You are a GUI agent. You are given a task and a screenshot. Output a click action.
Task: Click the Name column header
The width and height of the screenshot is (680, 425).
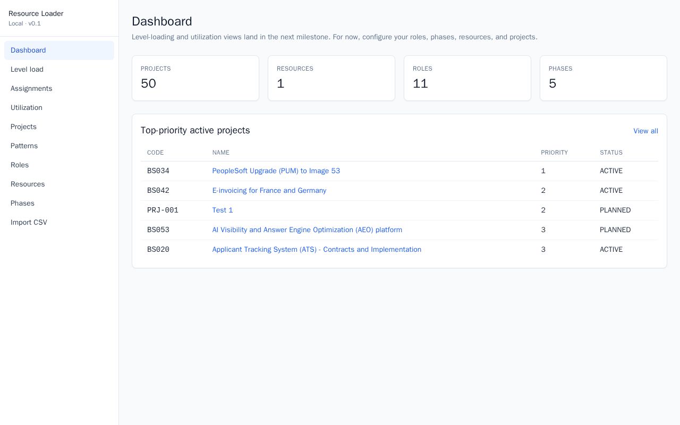coord(221,152)
